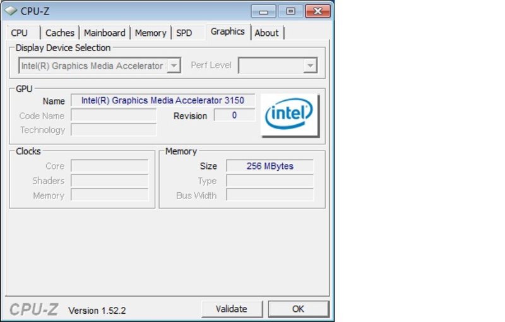Viewport: 505px width, 322px height.
Task: Close the CPU-Z window
Action: 318,11
